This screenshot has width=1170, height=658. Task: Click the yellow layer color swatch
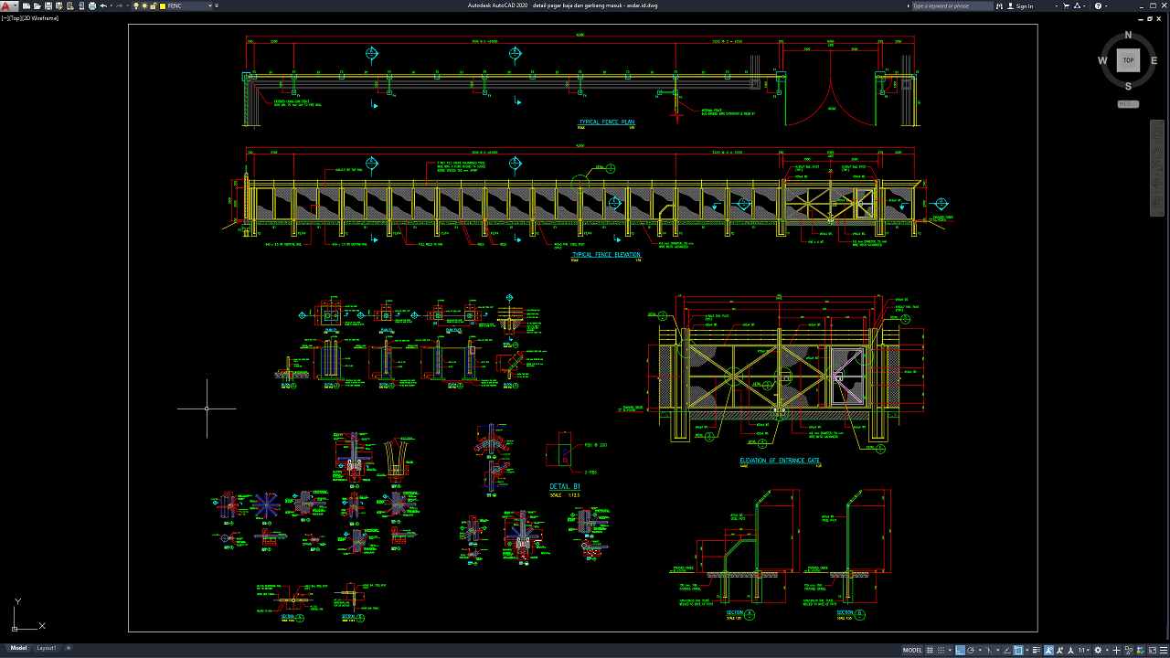(163, 5)
